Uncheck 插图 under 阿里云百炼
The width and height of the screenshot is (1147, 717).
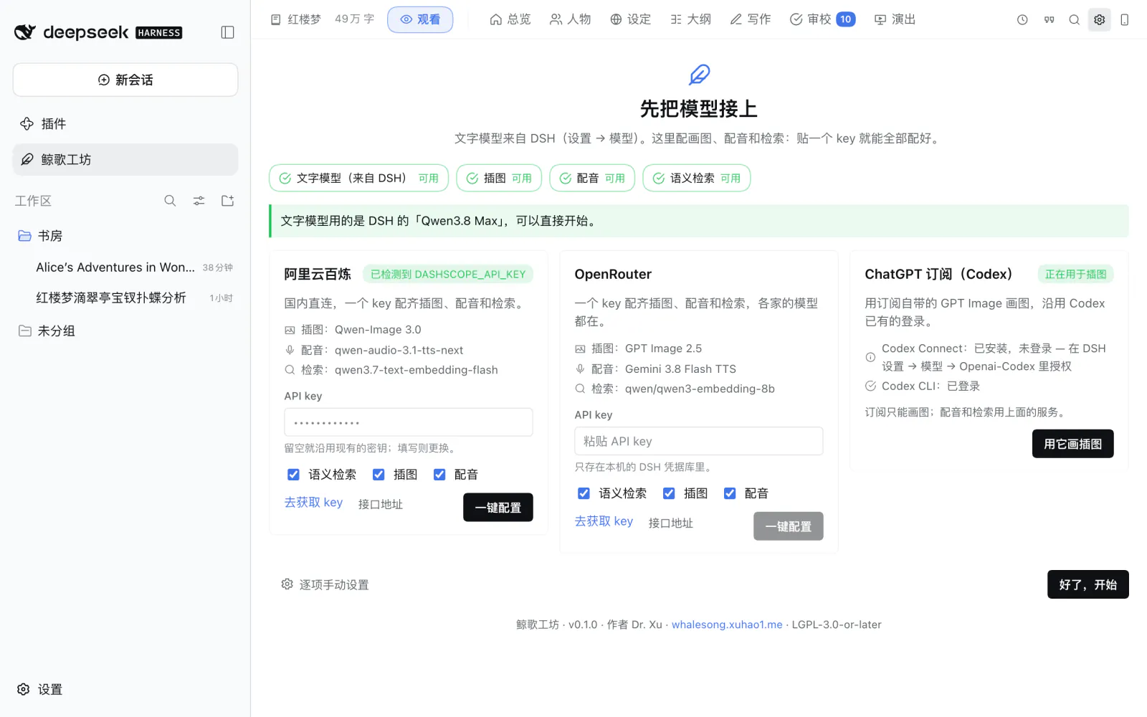[379, 475]
